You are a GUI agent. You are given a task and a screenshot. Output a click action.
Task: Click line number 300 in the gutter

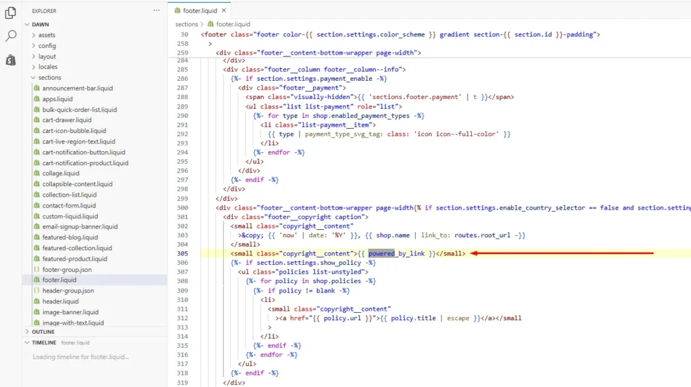[182, 208]
